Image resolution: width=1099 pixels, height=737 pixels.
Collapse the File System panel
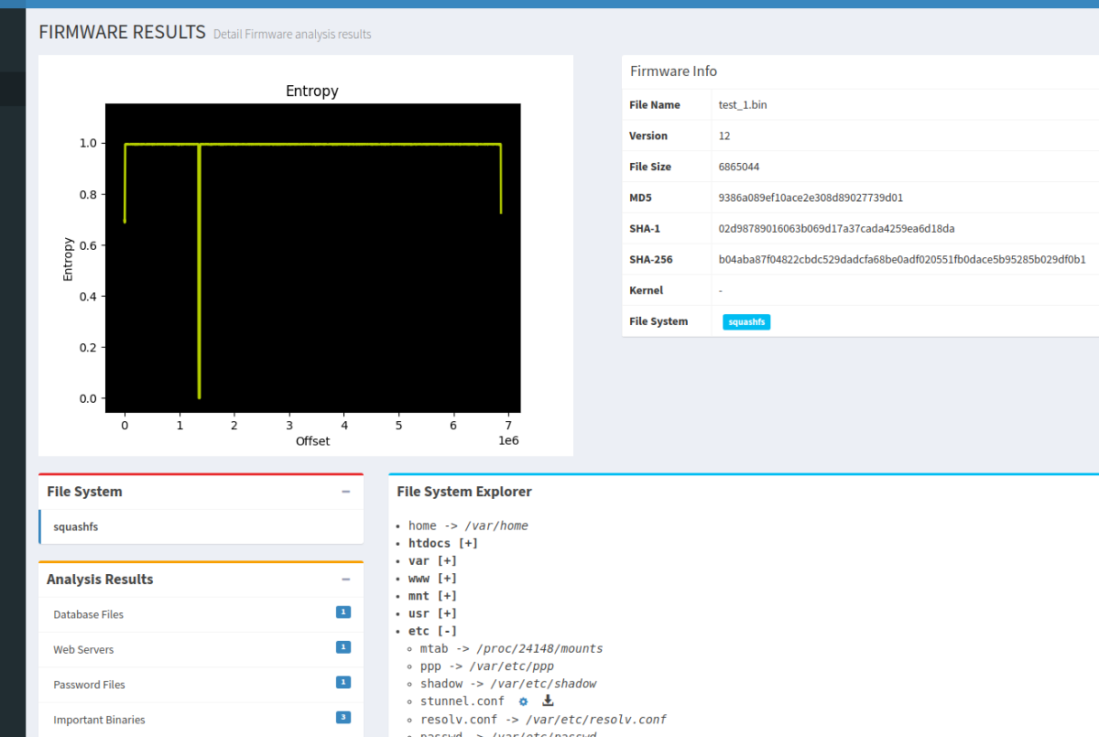click(x=345, y=492)
